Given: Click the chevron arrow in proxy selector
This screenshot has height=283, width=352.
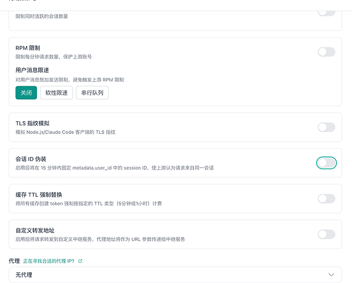Looking at the screenshot, I should [331, 274].
